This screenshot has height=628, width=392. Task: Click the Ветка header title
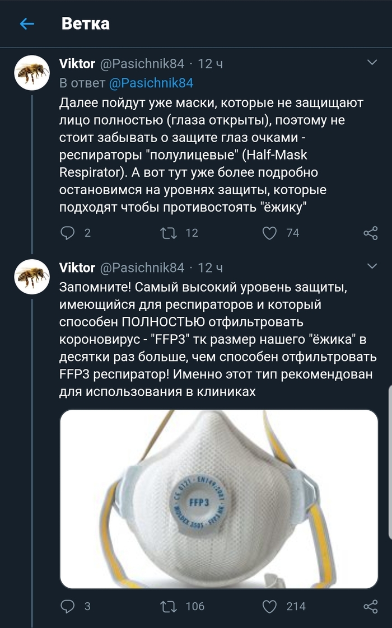click(85, 24)
